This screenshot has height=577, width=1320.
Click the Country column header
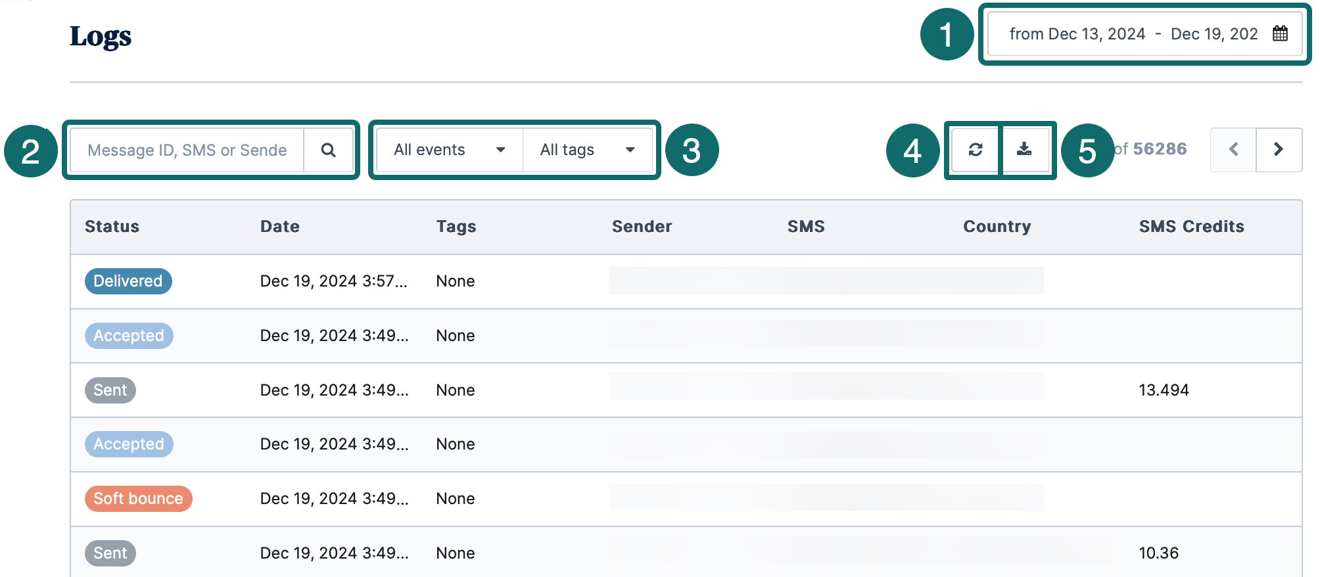tap(997, 227)
